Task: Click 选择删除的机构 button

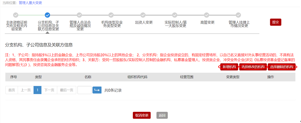Action: point(282,67)
